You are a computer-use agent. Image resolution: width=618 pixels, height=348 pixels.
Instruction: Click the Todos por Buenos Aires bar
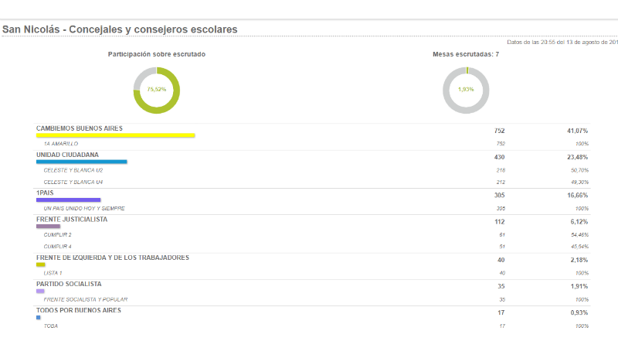click(38, 317)
